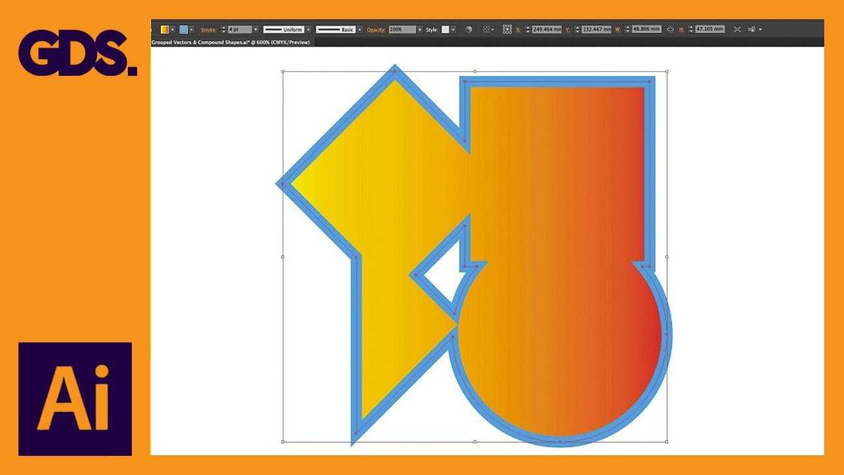This screenshot has height=475, width=844.
Task: Click the stroke weight stepper arrows
Action: pos(224,30)
